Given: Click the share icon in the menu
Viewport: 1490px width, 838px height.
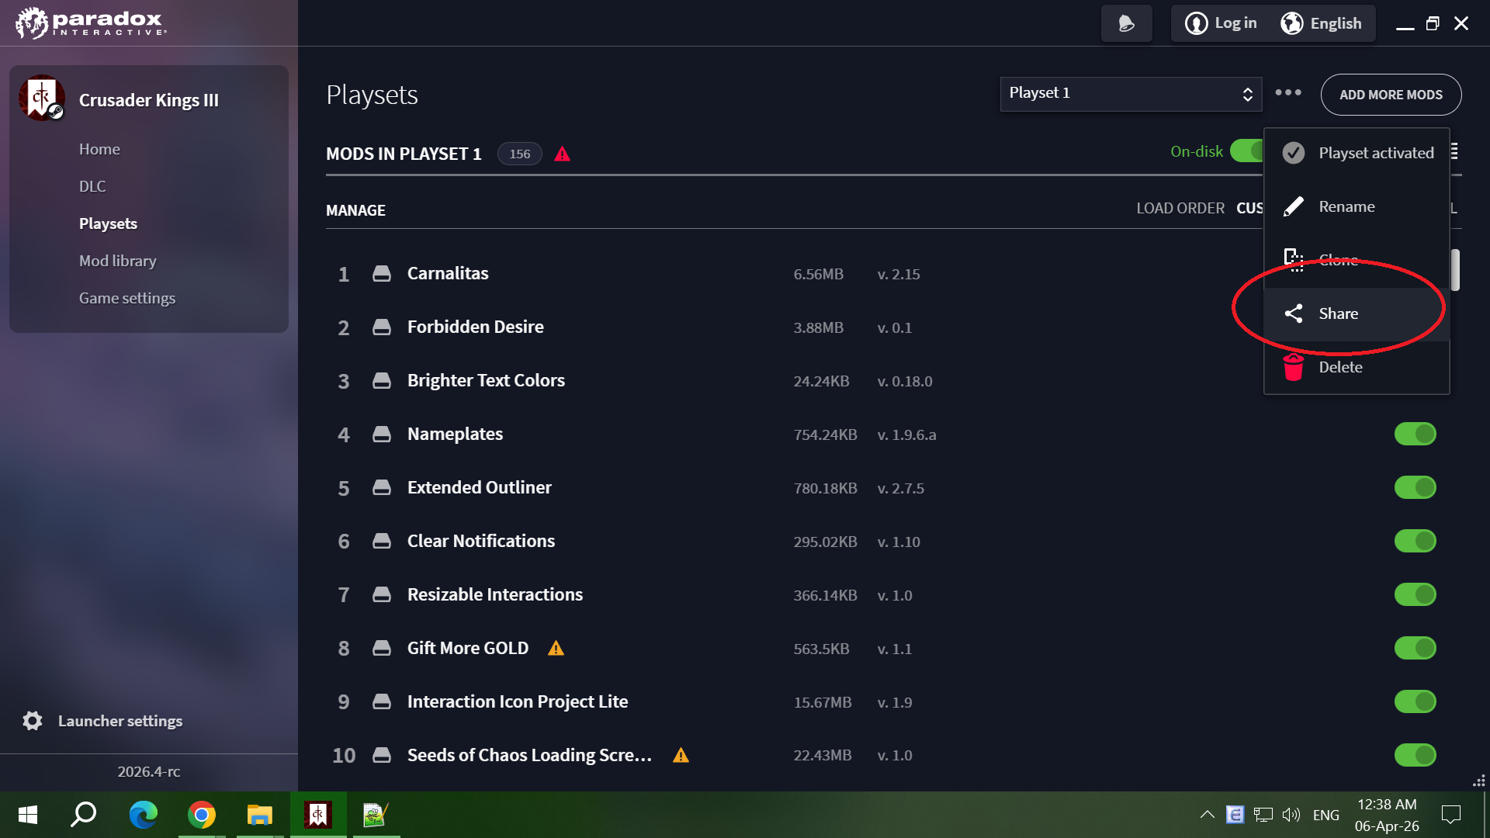Looking at the screenshot, I should pos(1294,313).
